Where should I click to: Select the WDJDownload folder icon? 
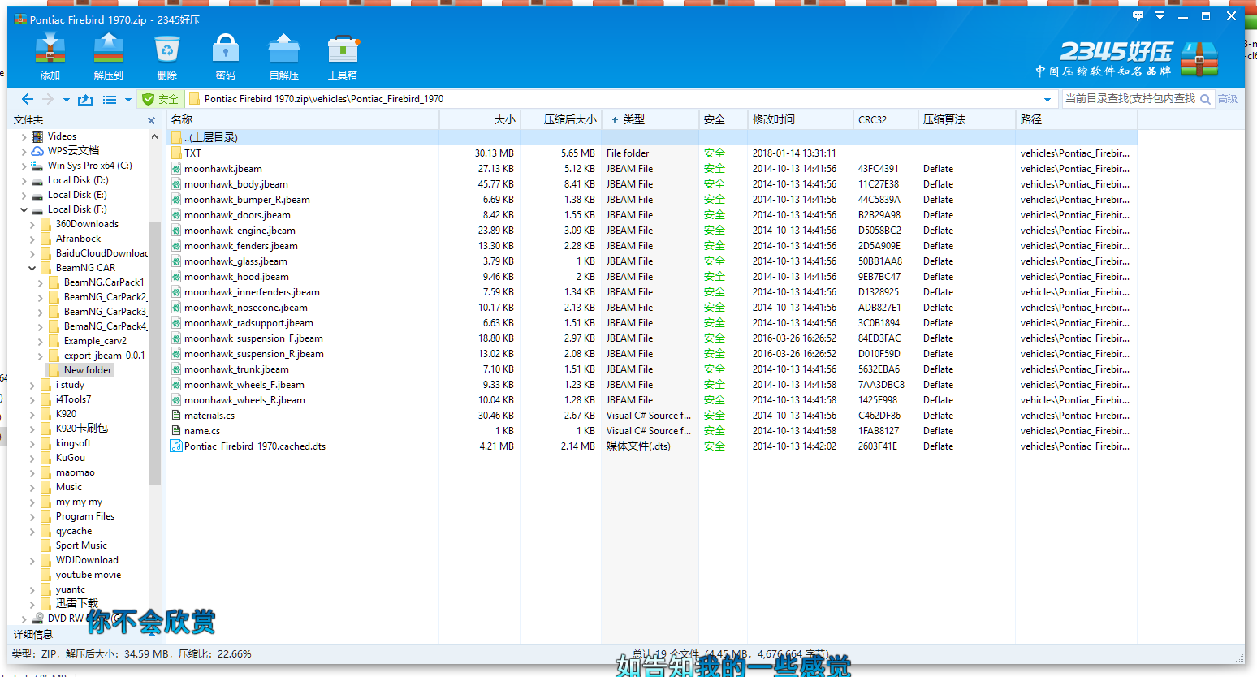46,560
